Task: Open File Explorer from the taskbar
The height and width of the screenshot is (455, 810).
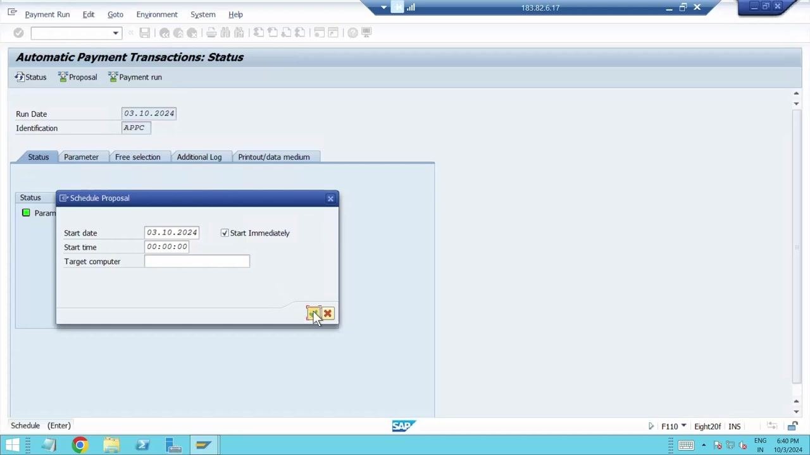Action: coord(111,446)
